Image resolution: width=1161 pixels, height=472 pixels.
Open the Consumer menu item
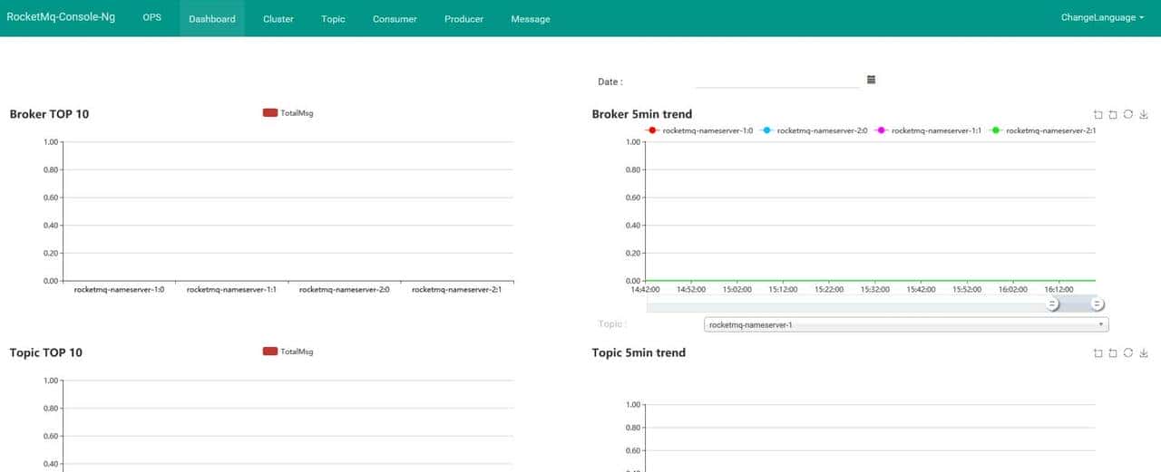[395, 19]
